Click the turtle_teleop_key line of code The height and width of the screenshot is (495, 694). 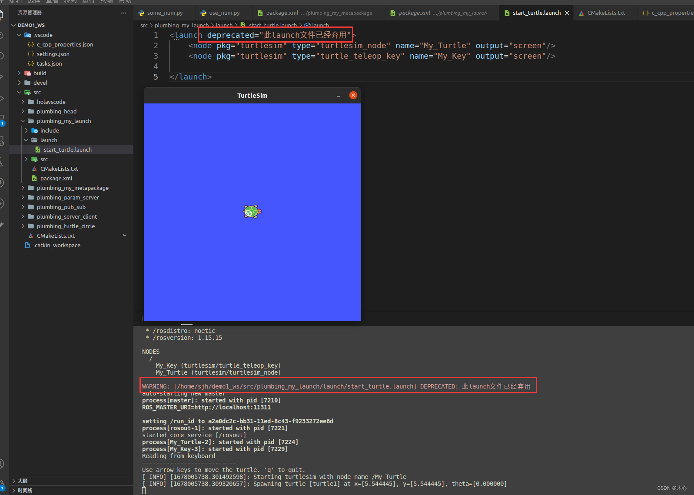click(x=372, y=56)
